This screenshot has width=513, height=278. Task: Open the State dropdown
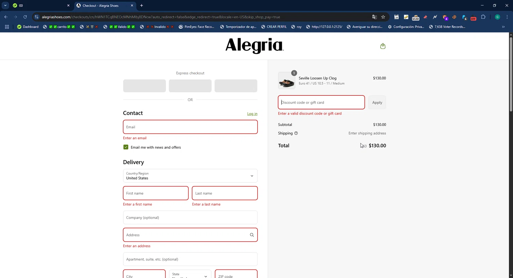190,274
